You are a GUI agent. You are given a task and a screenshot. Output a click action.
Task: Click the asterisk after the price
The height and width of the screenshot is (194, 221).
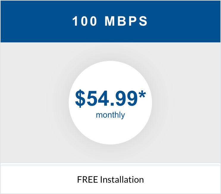click(142, 95)
